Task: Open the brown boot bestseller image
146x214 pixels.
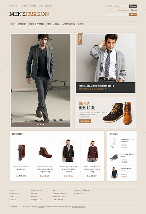Action: (x=45, y=153)
